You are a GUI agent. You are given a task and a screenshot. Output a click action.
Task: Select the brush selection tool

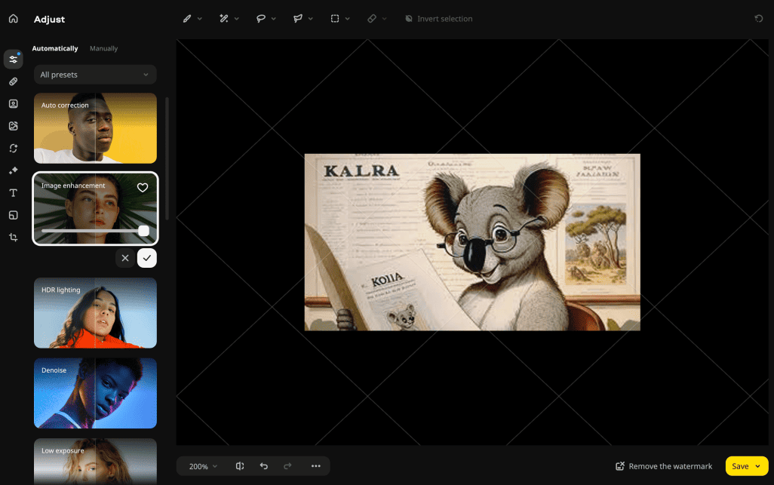187,19
